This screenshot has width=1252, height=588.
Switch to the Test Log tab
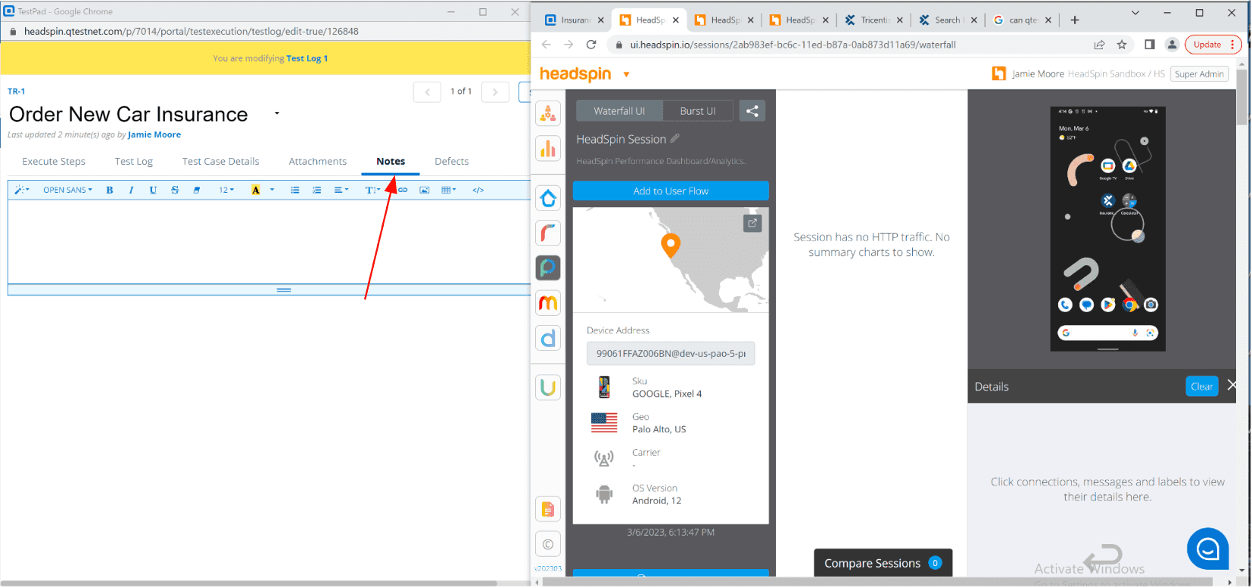pos(134,162)
